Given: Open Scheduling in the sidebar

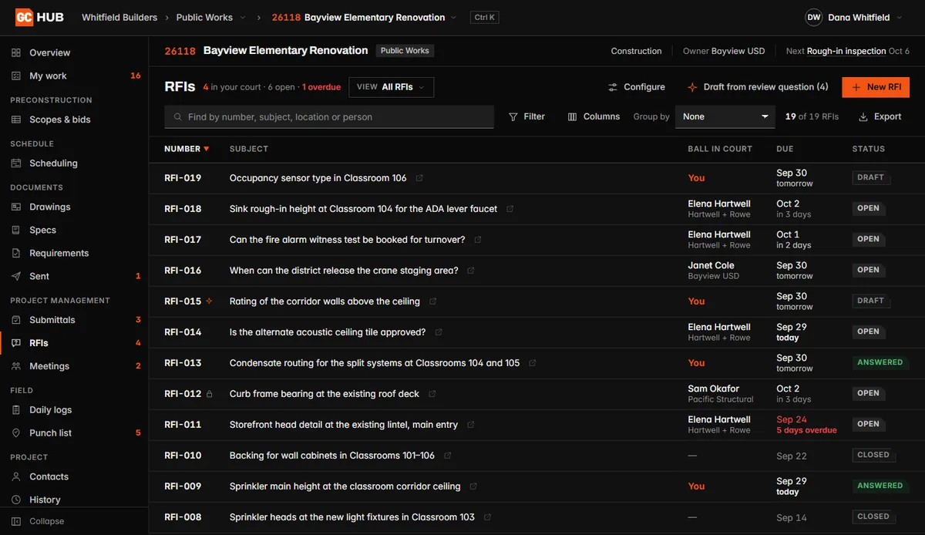Looking at the screenshot, I should [x=74, y=163].
